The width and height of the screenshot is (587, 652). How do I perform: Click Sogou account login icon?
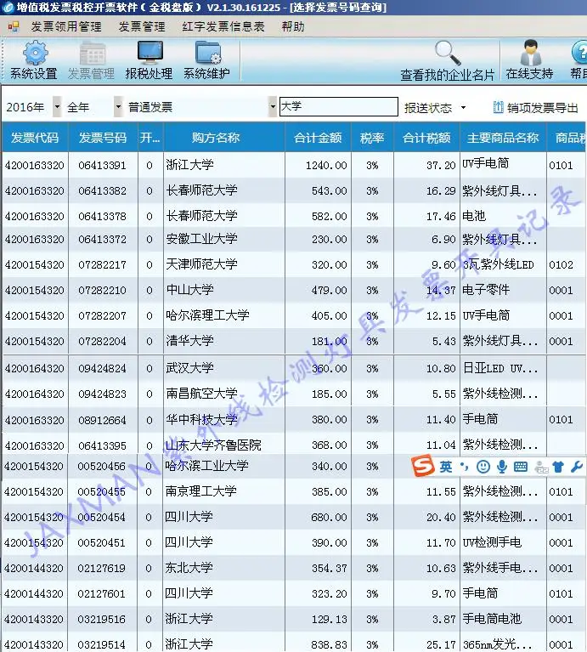click(541, 468)
